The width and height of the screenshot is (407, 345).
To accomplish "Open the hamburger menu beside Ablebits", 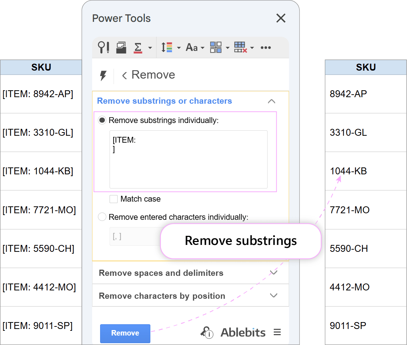I will 277,332.
